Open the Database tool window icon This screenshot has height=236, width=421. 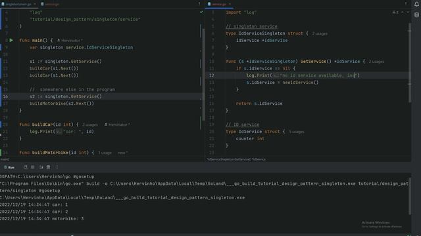(416, 14)
